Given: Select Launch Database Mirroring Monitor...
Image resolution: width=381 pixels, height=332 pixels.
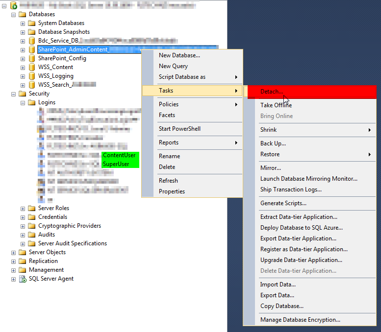Looking at the screenshot, I should click(x=310, y=179).
